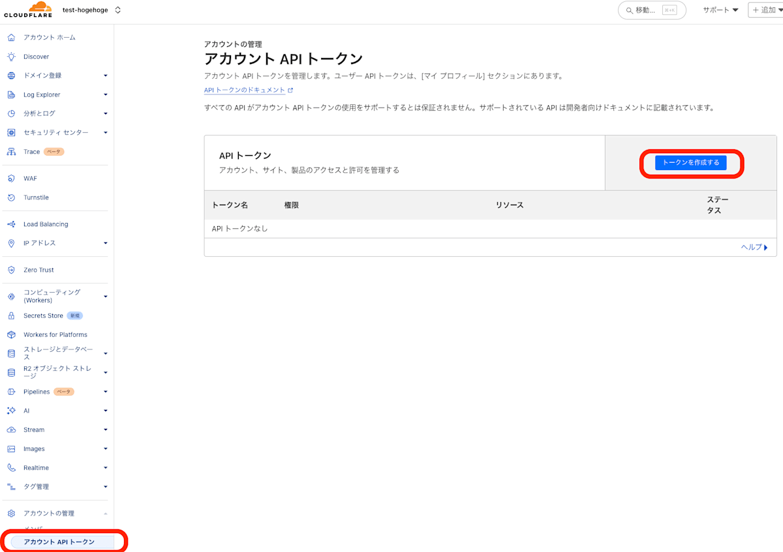Click the Workers for Platforms cube icon

pyautogui.click(x=11, y=334)
